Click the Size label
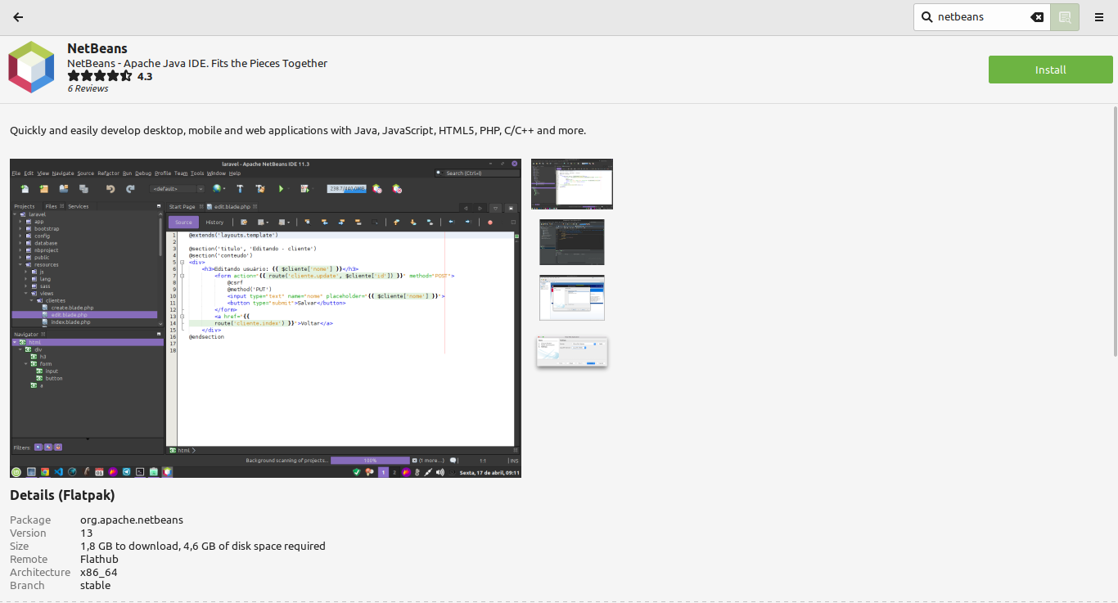Viewport: 1118px width, 603px height. click(19, 547)
